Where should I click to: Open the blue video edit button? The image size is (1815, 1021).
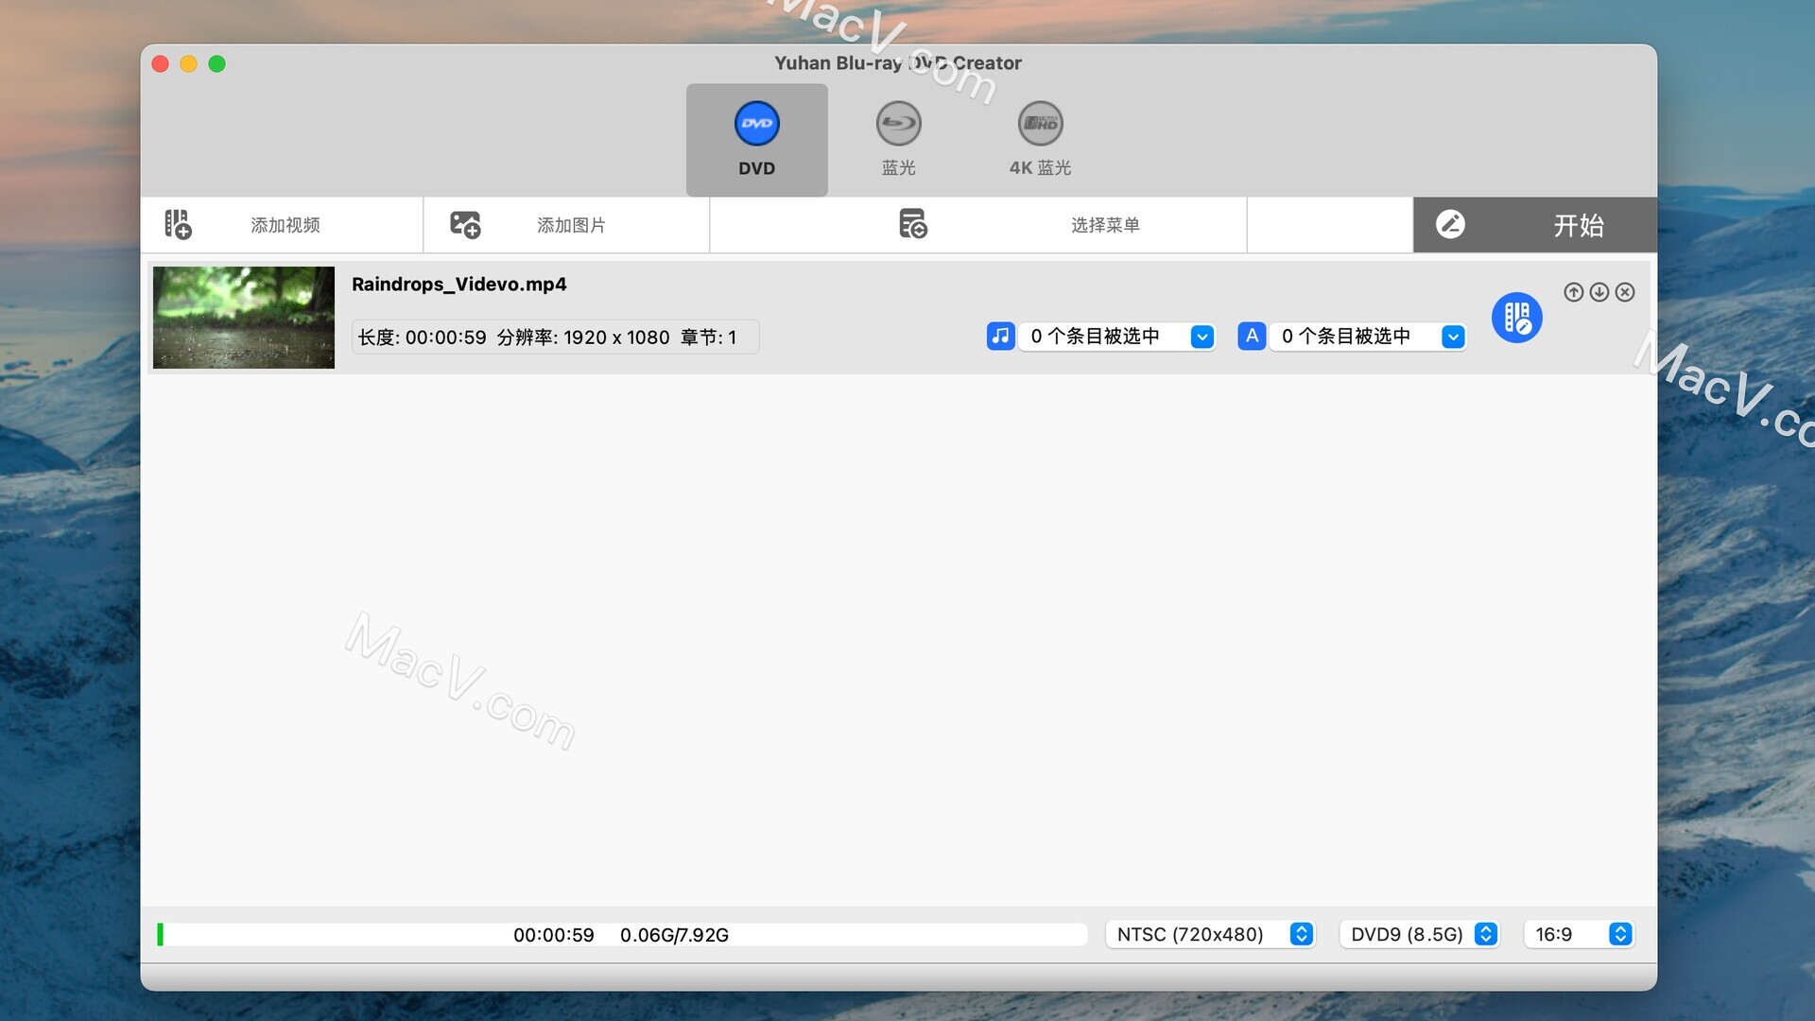(x=1516, y=318)
